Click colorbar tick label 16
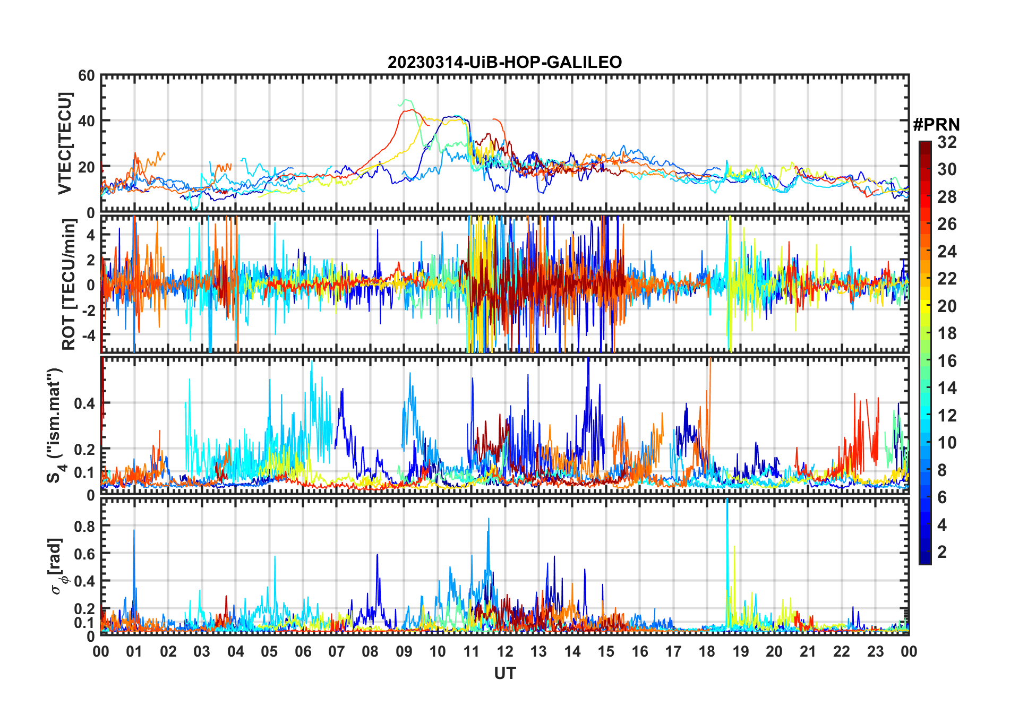Image resolution: width=1010 pixels, height=706 pixels. tap(947, 361)
